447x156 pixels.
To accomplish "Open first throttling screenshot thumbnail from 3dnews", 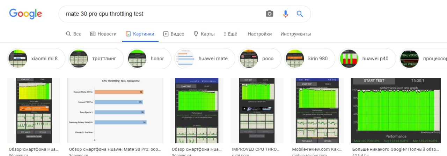I will [34, 110].
